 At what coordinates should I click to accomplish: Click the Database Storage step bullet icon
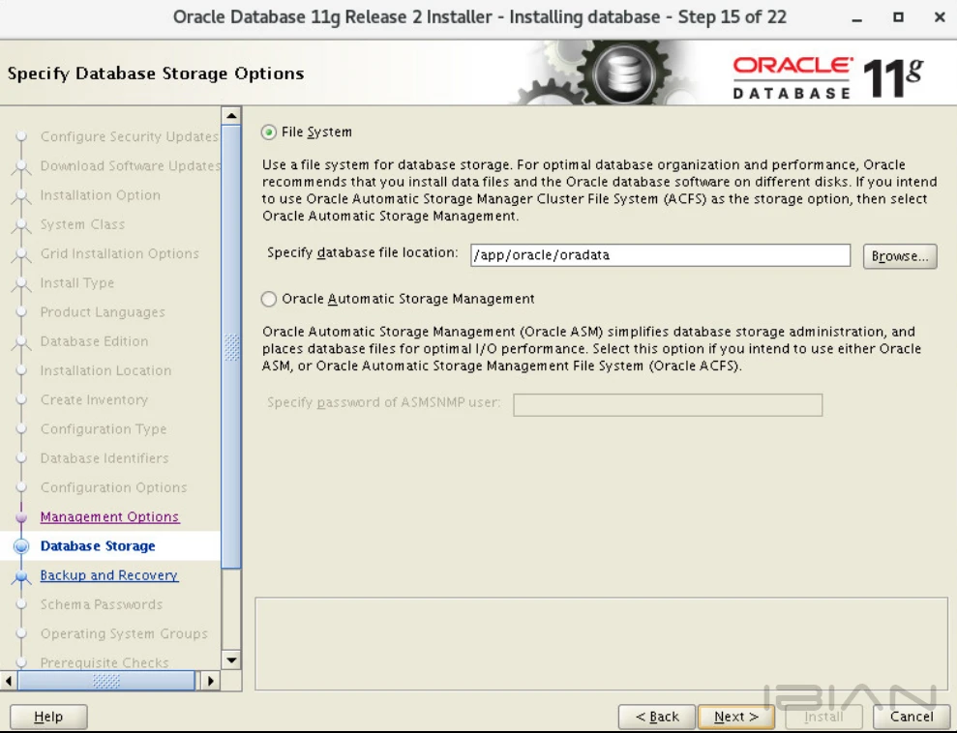(x=21, y=545)
